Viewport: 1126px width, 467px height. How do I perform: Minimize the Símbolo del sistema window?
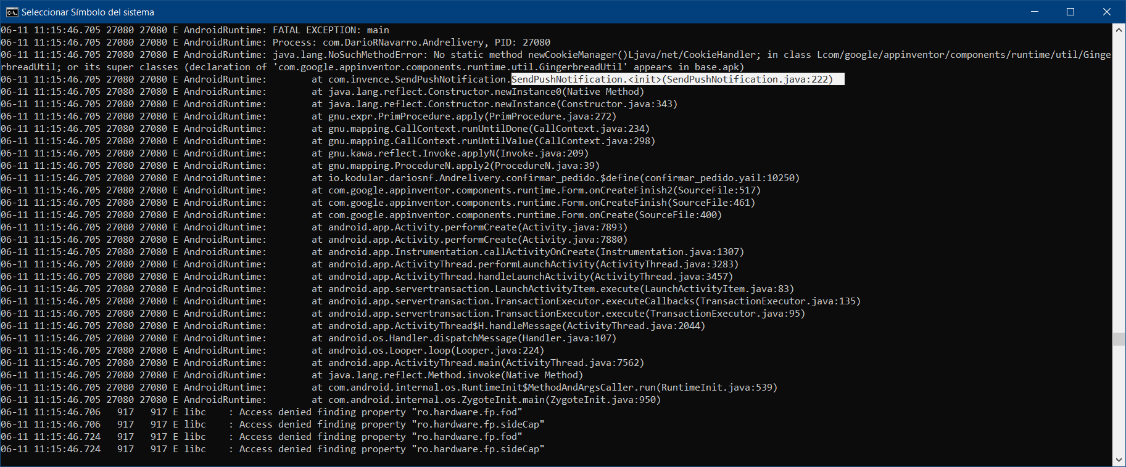[x=1035, y=12]
